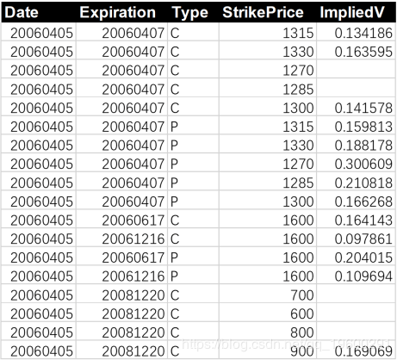Click the ImpliedV value 0.141578
Screen dimensions: 397x360
click(x=363, y=108)
